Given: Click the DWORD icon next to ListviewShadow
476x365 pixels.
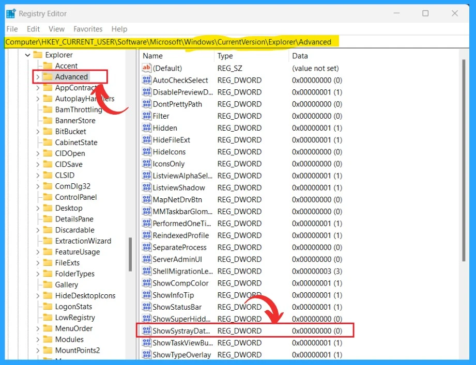Looking at the screenshot, I should [x=147, y=187].
